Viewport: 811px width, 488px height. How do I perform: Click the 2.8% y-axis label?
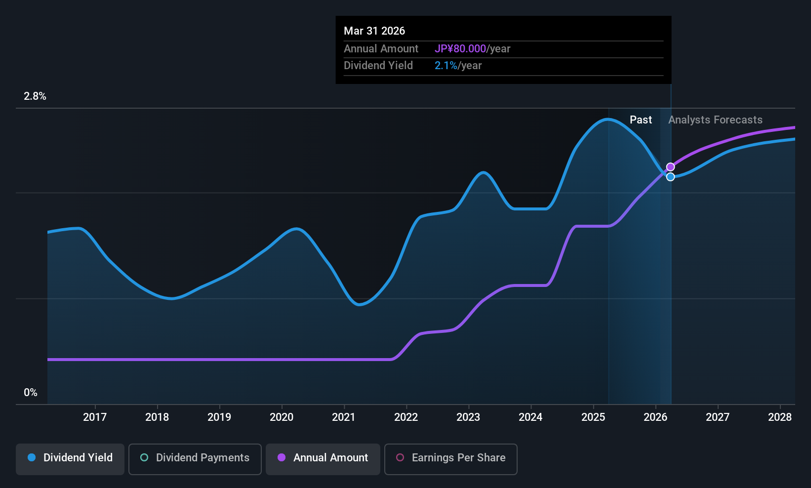click(35, 96)
